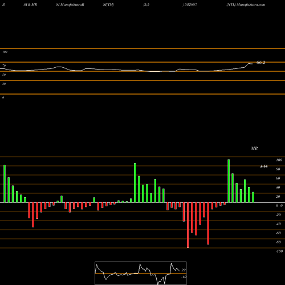Click the MR axis label '80'

click(x=278, y=169)
